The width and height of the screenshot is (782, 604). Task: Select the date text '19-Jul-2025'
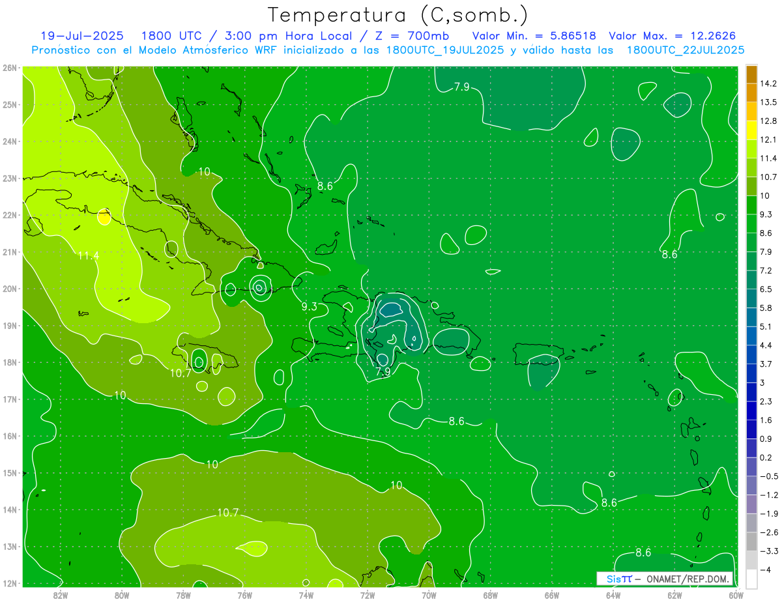point(83,35)
